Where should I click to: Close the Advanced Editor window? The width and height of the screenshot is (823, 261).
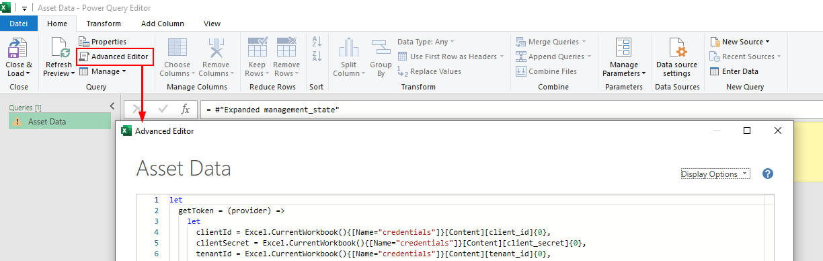778,131
